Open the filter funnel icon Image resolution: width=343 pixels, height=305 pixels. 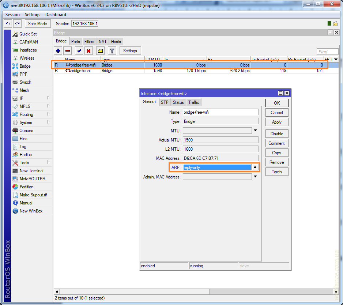(112, 51)
